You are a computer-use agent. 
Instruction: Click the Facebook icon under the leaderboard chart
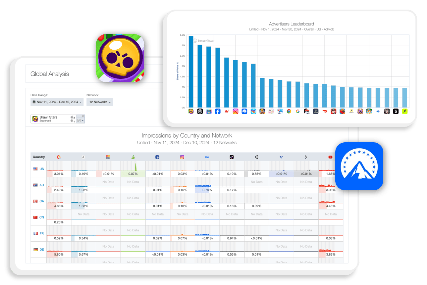tap(218, 112)
